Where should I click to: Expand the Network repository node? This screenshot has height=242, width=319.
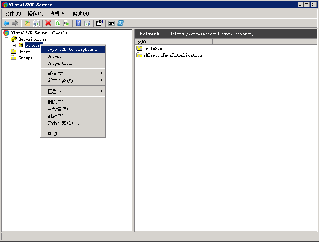pyautogui.click(x=14, y=45)
